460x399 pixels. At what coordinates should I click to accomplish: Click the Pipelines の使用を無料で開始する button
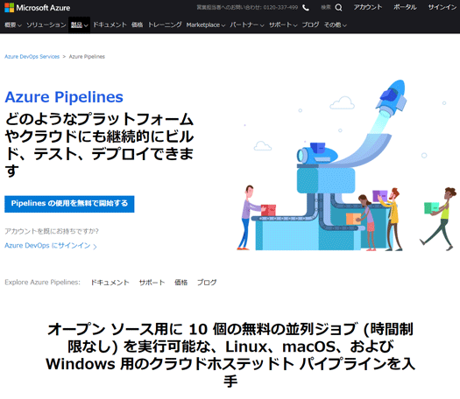coord(69,204)
